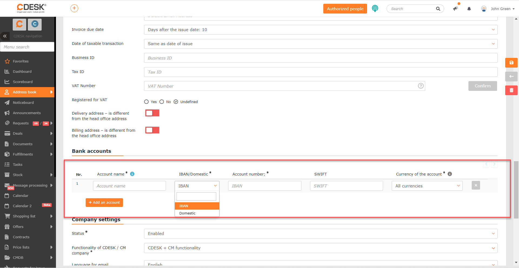519x268 pixels.
Task: Toggle the Billing address is different switch
Action: point(152,130)
